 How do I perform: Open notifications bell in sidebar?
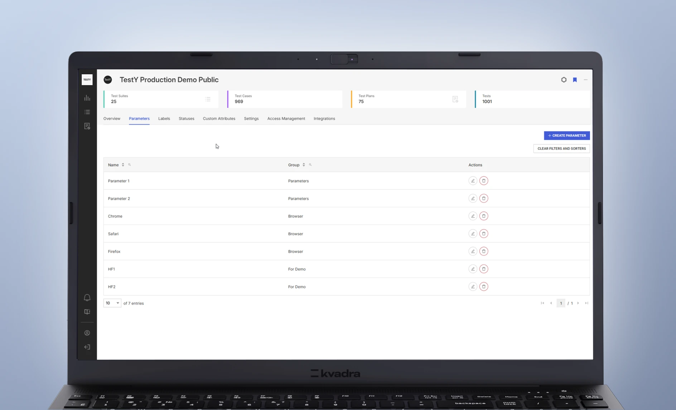(87, 298)
